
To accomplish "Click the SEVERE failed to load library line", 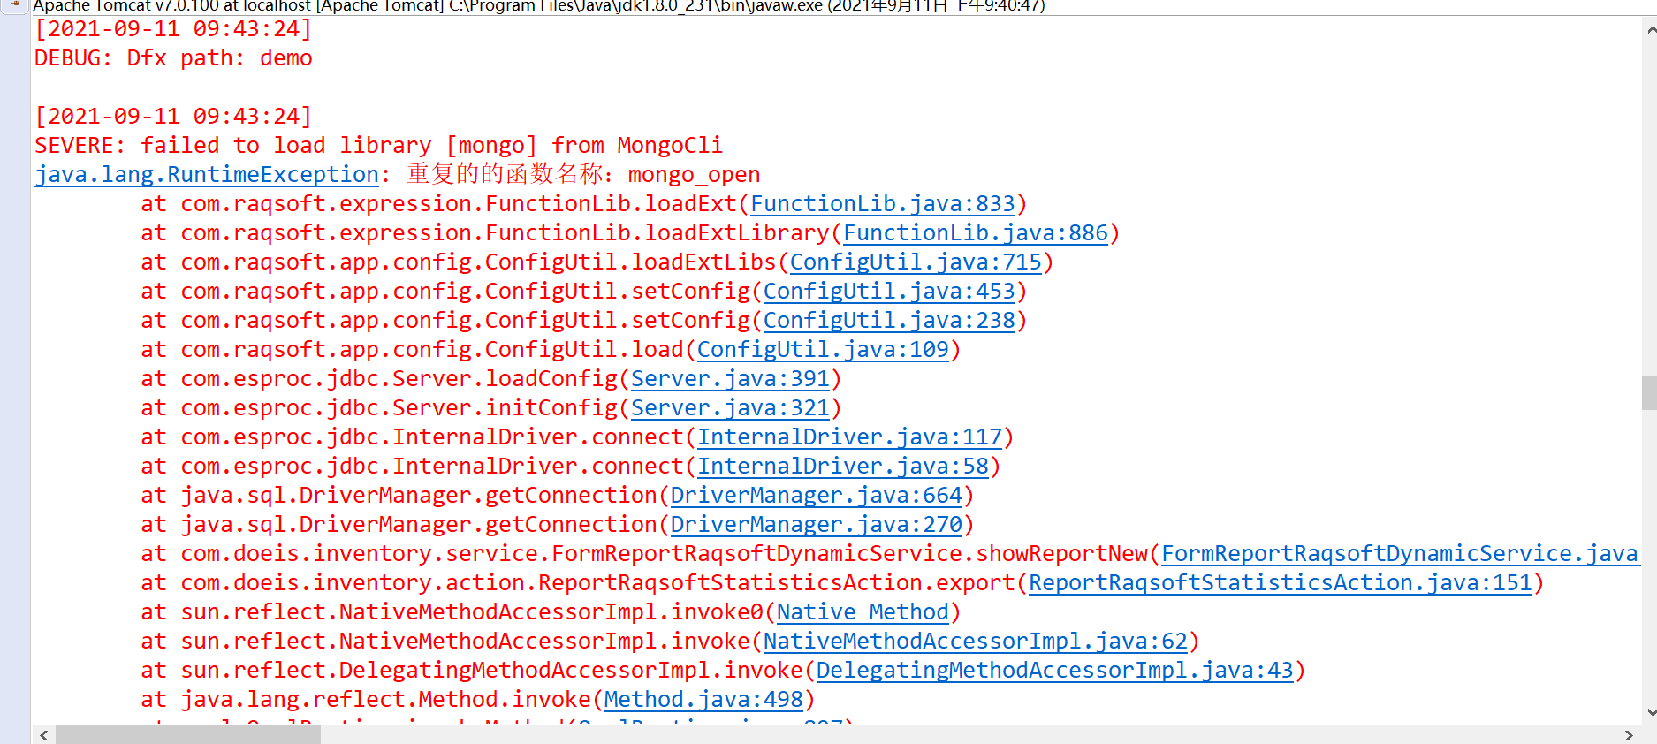I will click(378, 146).
